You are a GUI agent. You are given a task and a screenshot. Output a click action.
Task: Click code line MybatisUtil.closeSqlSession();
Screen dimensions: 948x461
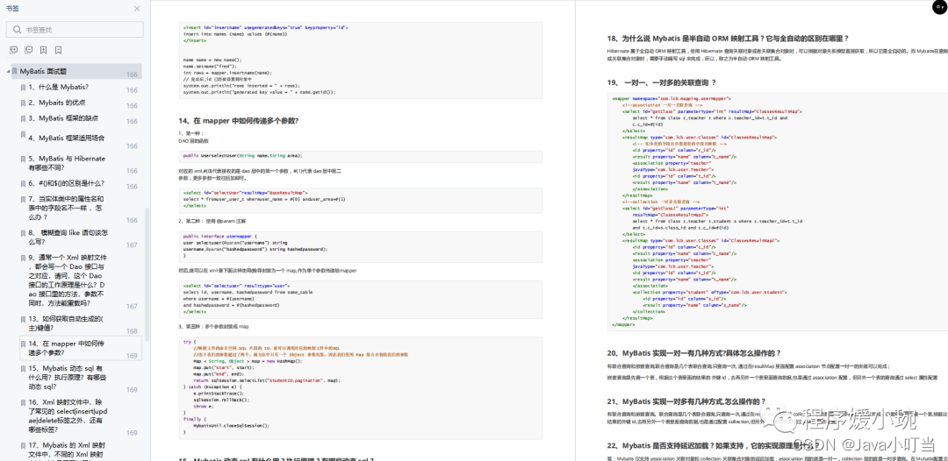231,425
